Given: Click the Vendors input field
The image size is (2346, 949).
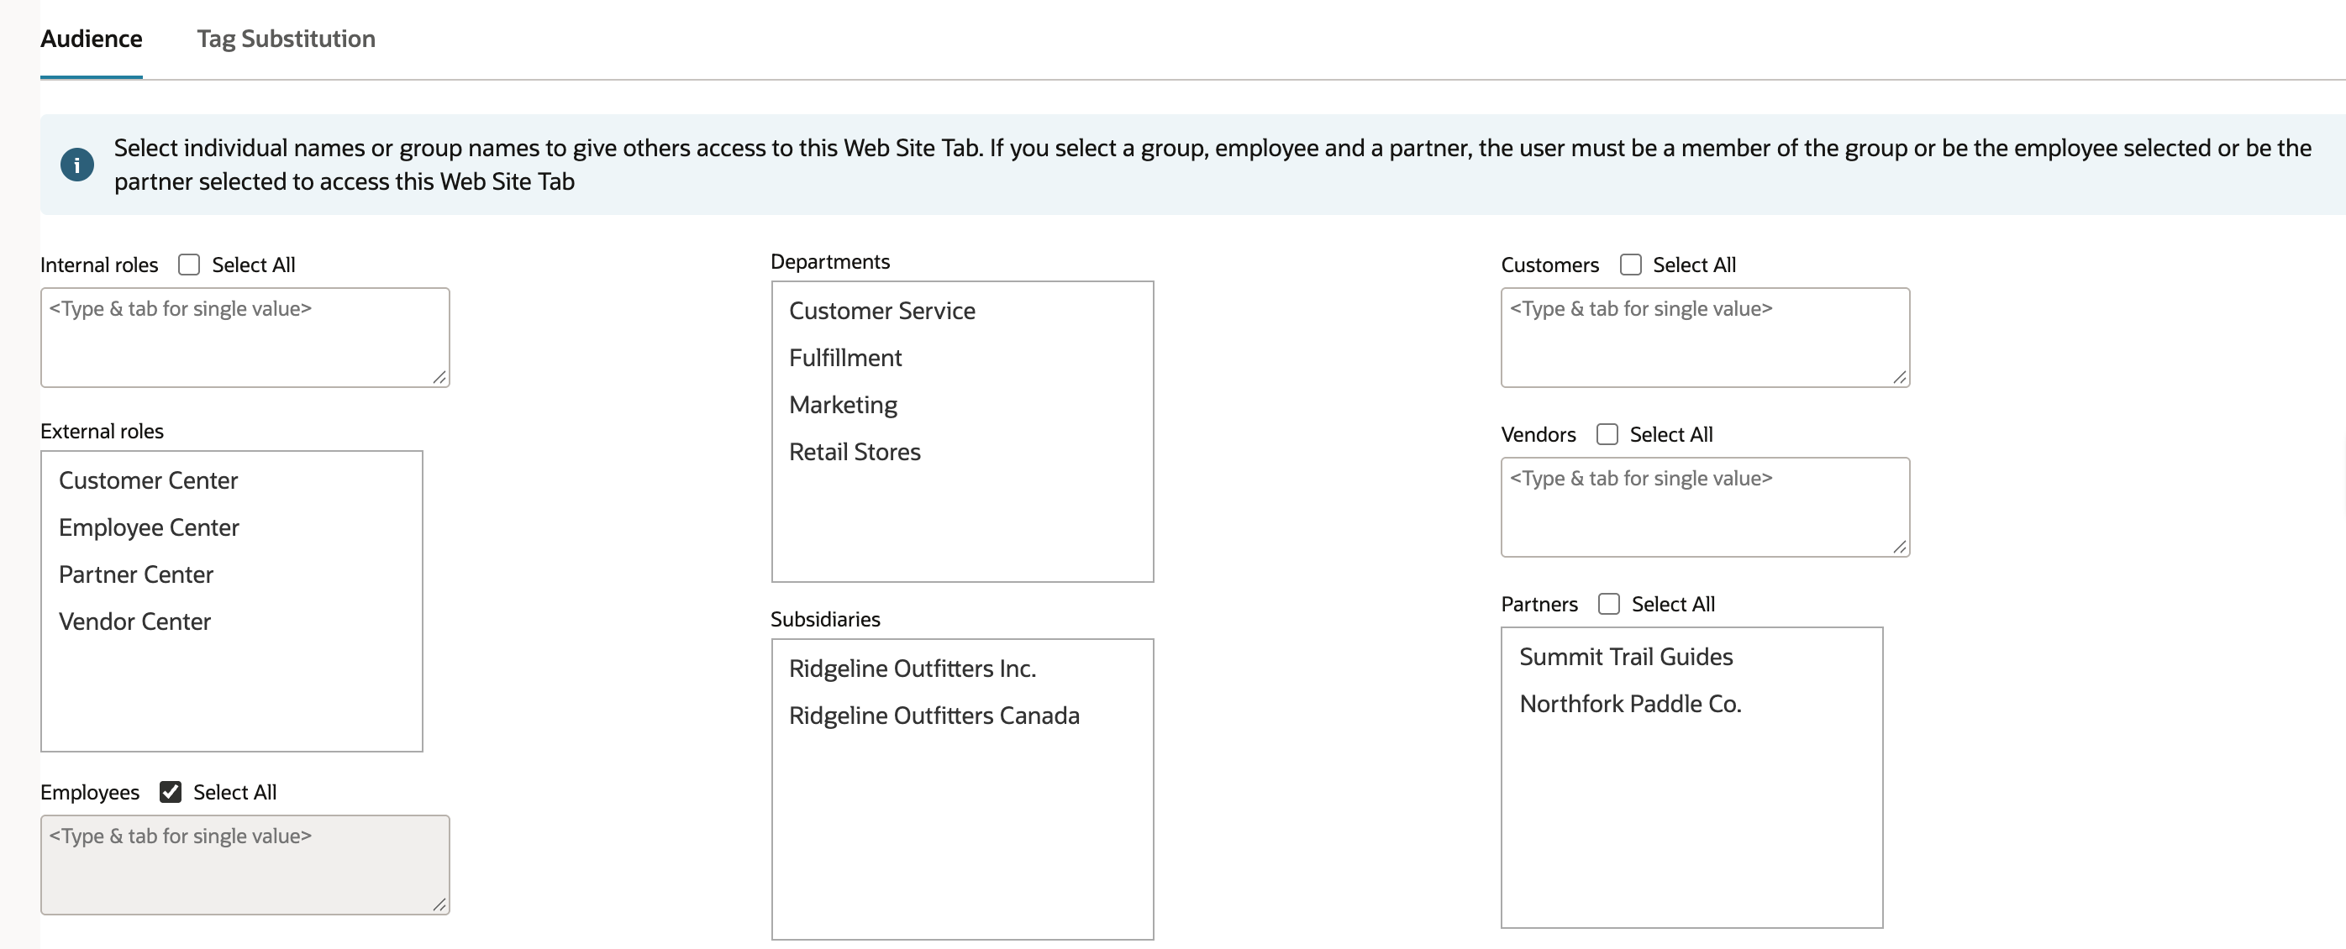Looking at the screenshot, I should click(x=1705, y=506).
